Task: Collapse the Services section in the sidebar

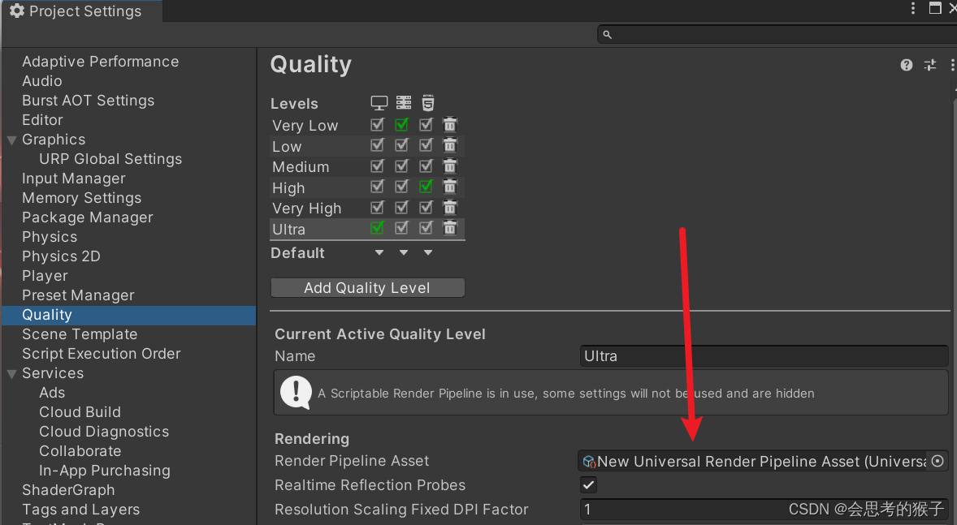Action: tap(11, 372)
